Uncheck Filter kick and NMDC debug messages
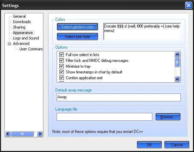The image size is (194, 152). tap(61, 61)
